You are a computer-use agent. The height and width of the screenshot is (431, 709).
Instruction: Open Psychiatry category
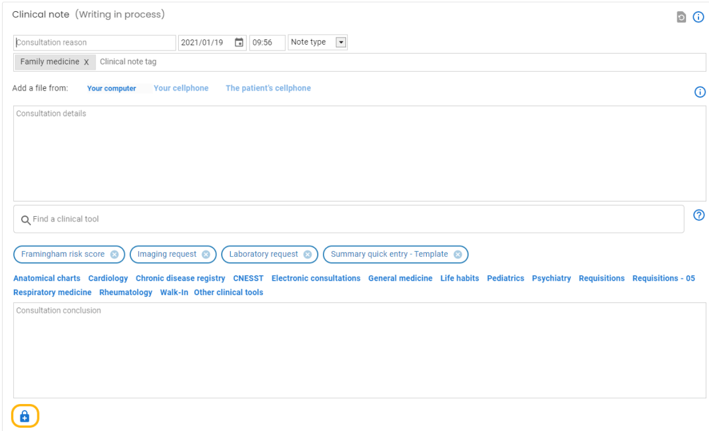coord(551,279)
